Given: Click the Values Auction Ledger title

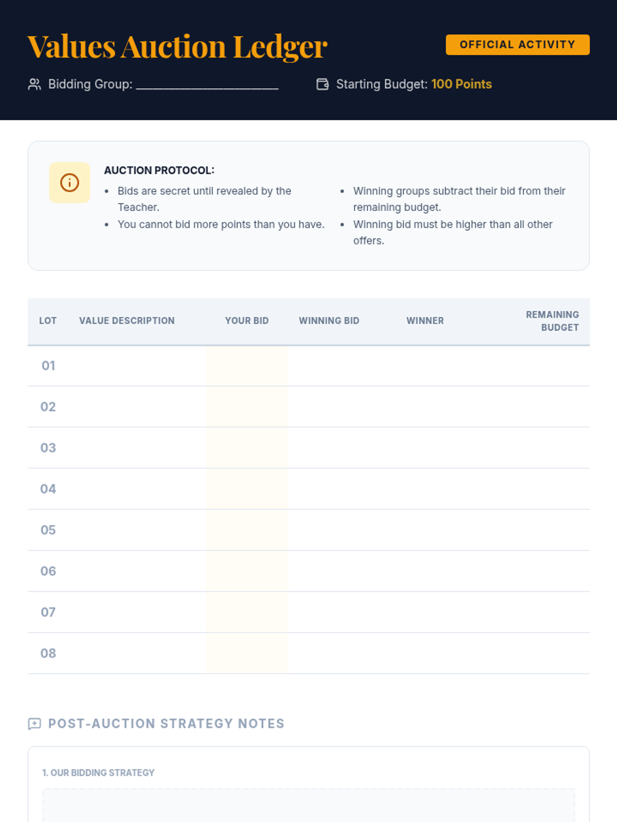Looking at the screenshot, I should click(x=177, y=47).
